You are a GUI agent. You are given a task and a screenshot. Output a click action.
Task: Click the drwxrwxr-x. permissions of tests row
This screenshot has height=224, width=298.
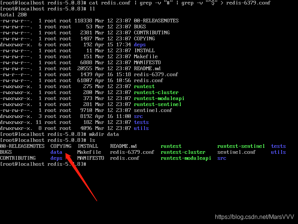(16, 122)
